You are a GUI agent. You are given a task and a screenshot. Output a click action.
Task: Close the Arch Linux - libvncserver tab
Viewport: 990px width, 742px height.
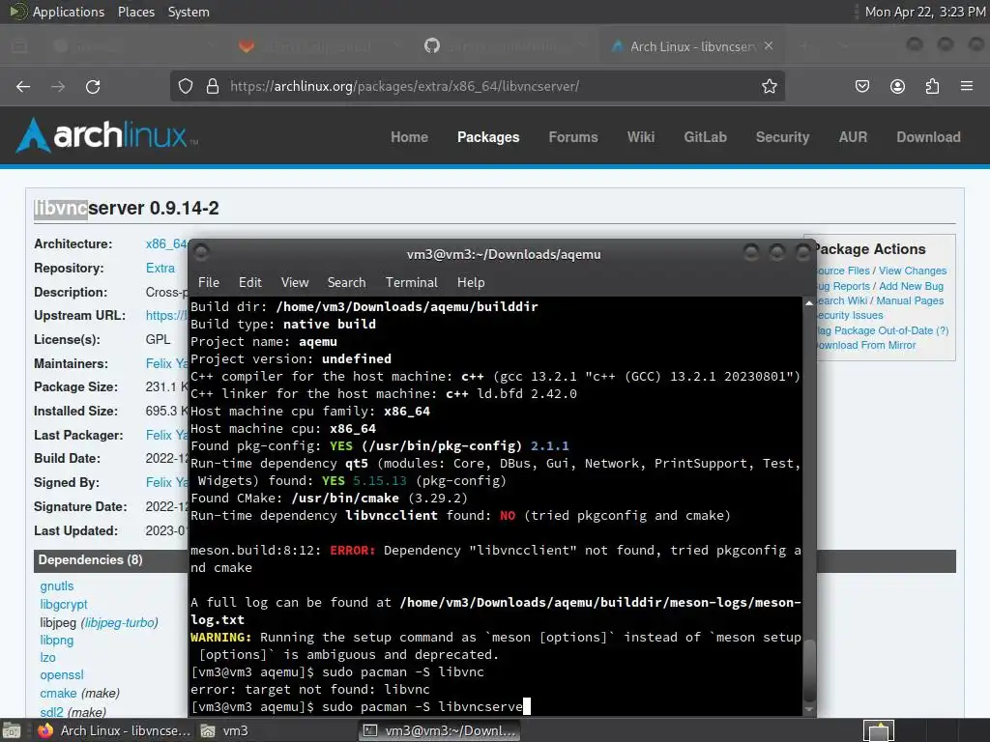click(x=769, y=46)
